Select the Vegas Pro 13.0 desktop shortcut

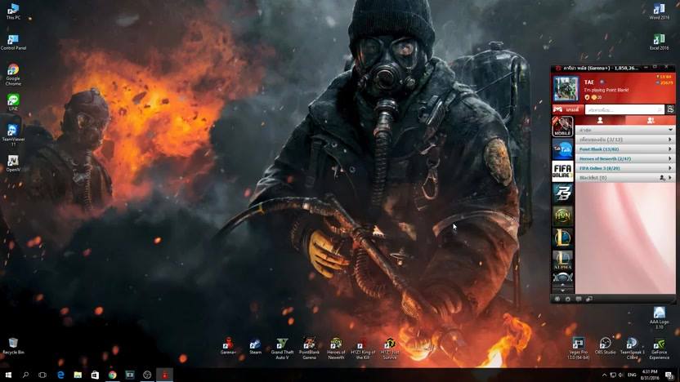click(x=578, y=349)
